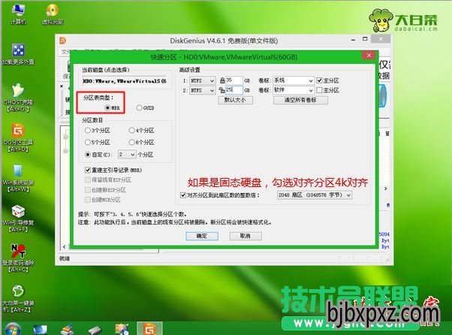Screen dimensions: 452x335
Task: Click the picture-with-figure taskbar icon
Action: [x=122, y=330]
